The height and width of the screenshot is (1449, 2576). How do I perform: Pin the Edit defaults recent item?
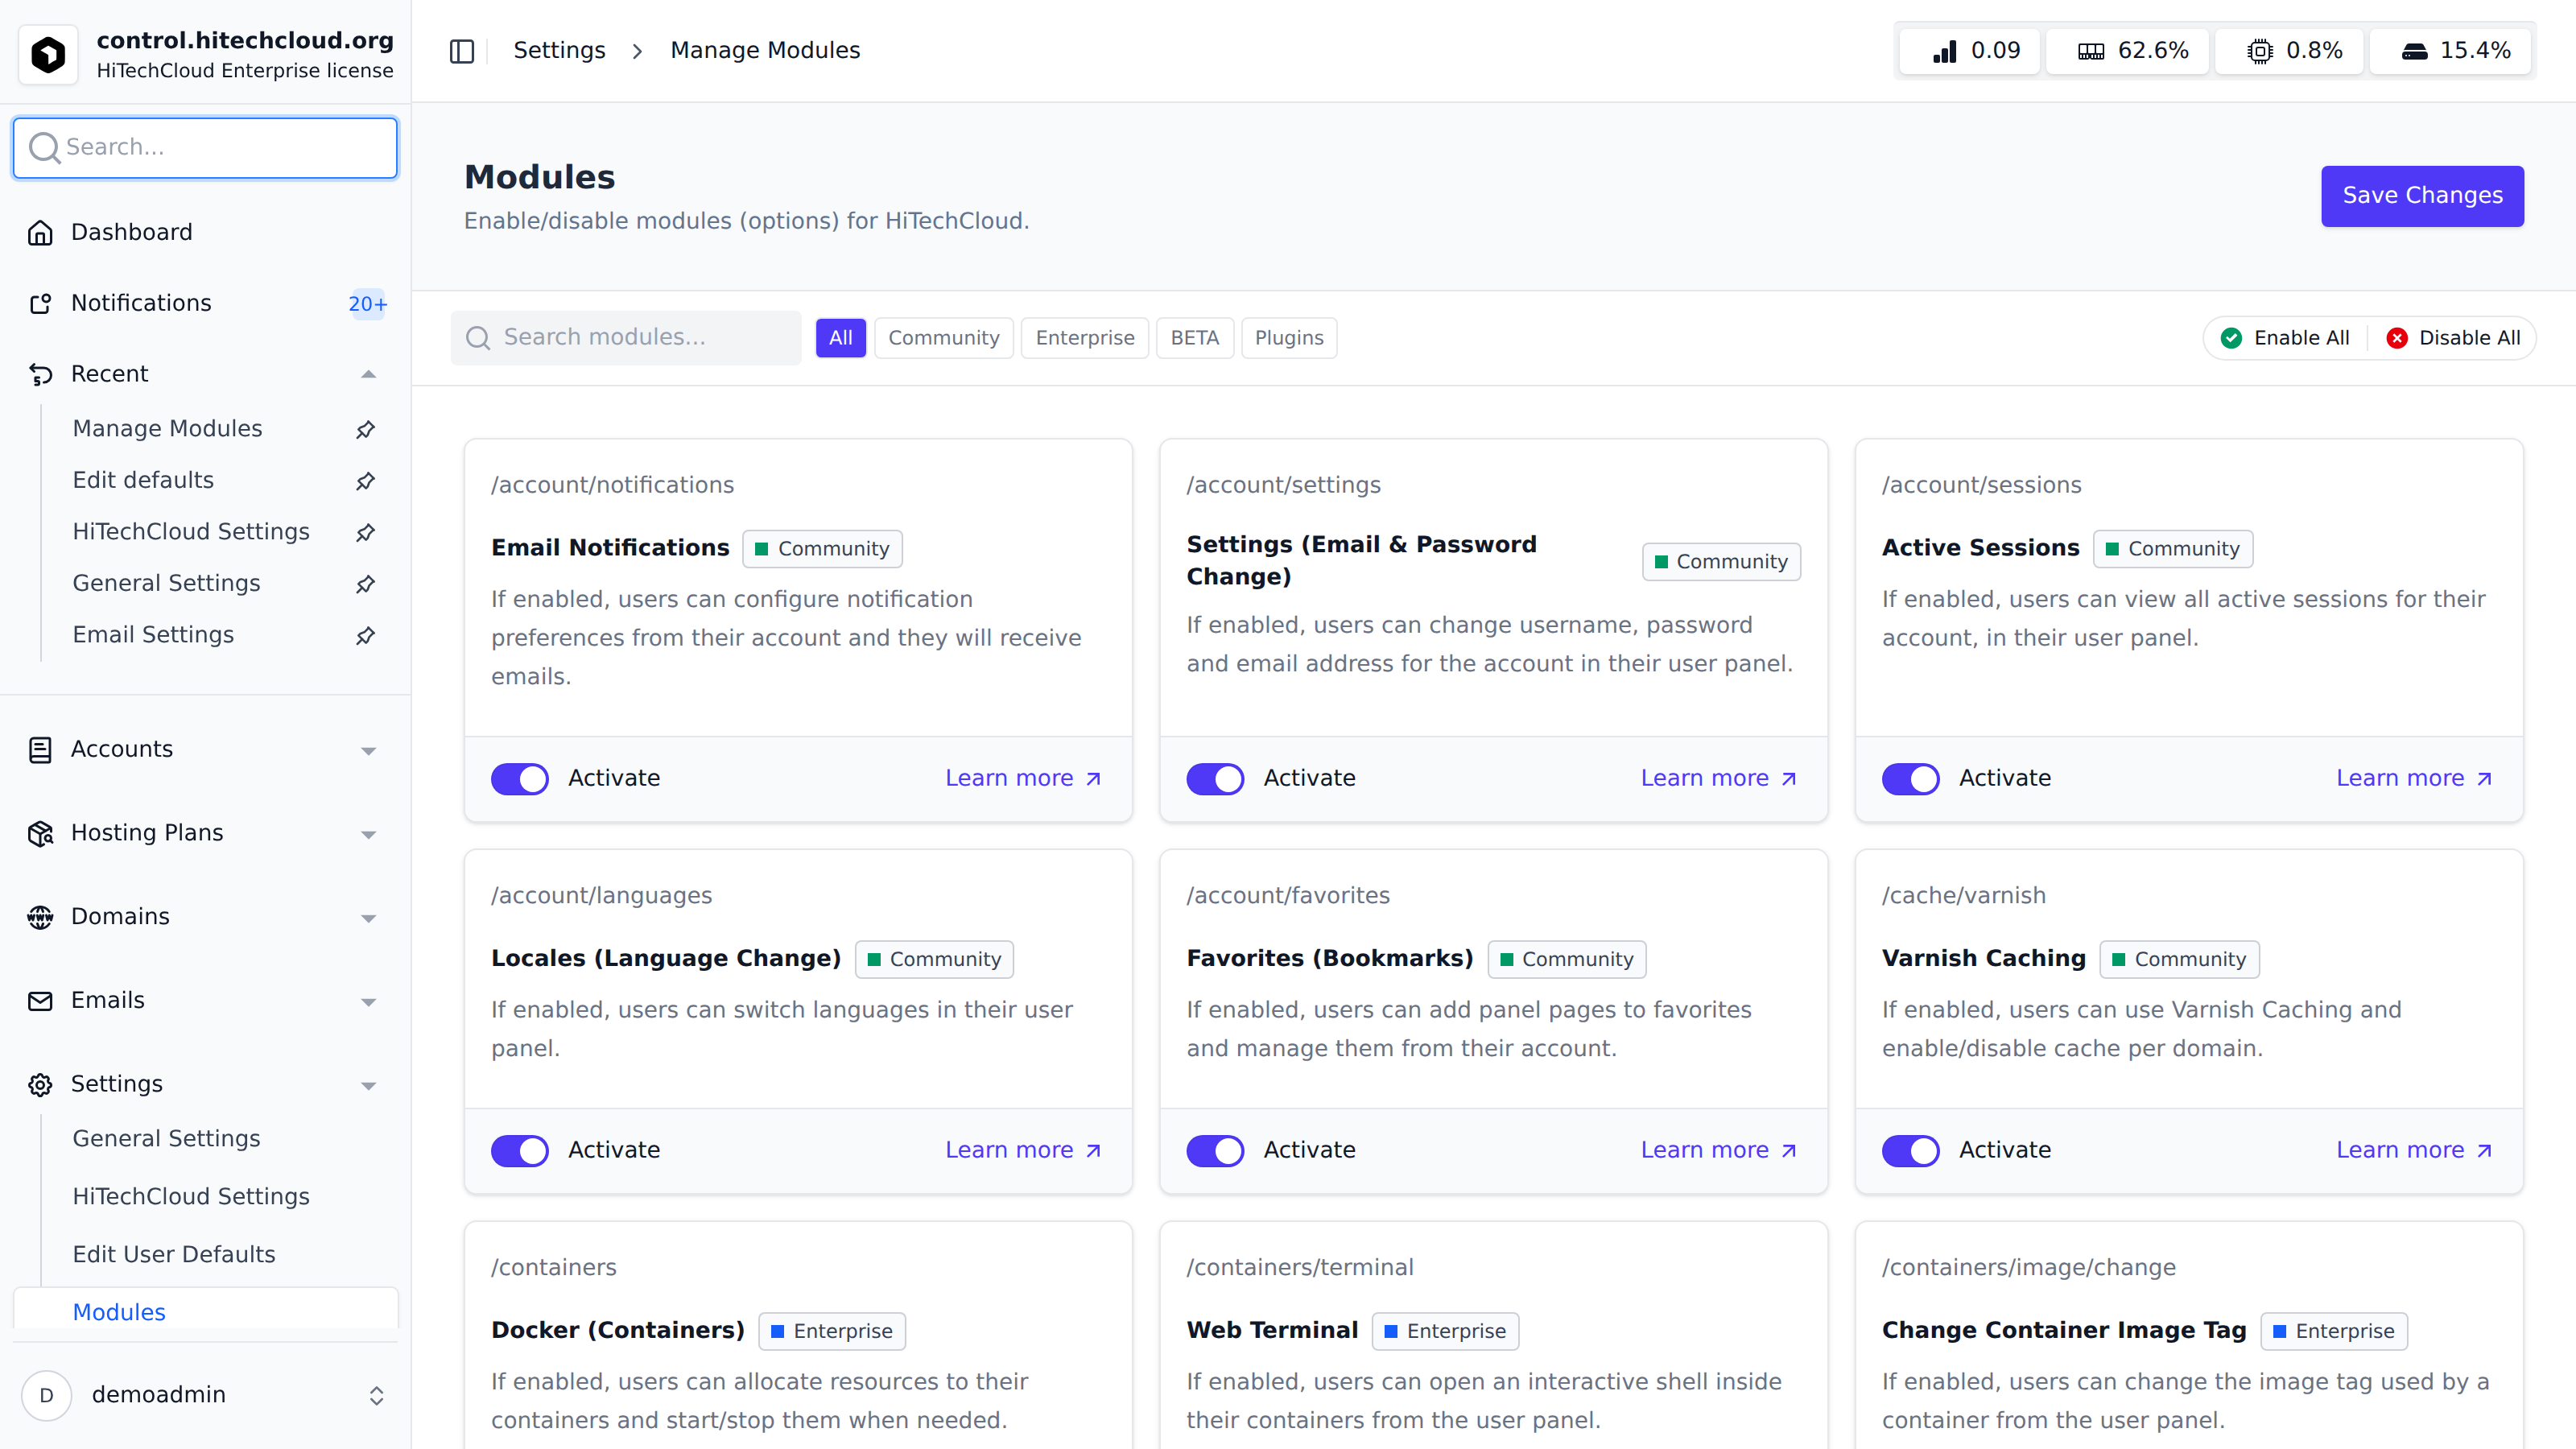(x=366, y=481)
